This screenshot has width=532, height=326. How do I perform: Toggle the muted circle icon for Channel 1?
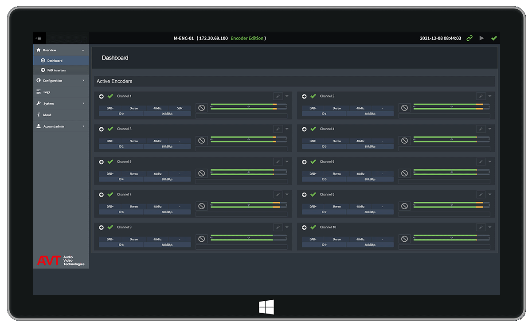[x=202, y=108]
